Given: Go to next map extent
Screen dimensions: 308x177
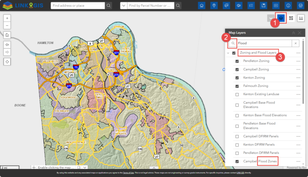Looking at the screenshot, I should tap(7, 52).
